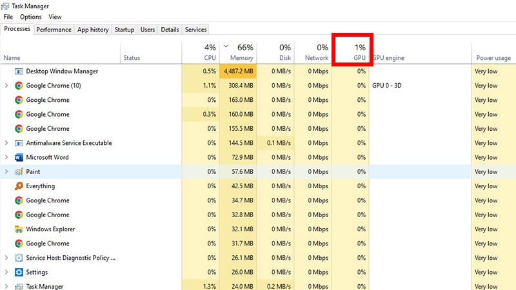516x290 pixels.
Task: Click Chrome icon in 155.5 MB row
Action: tap(19, 128)
